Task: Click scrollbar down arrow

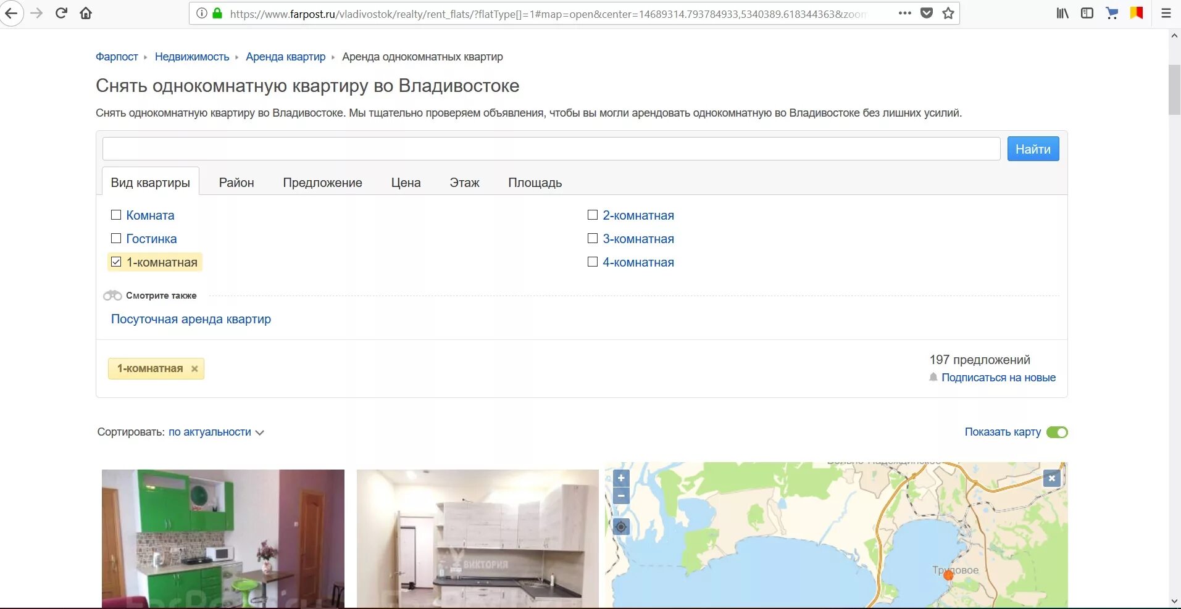Action: (1174, 601)
